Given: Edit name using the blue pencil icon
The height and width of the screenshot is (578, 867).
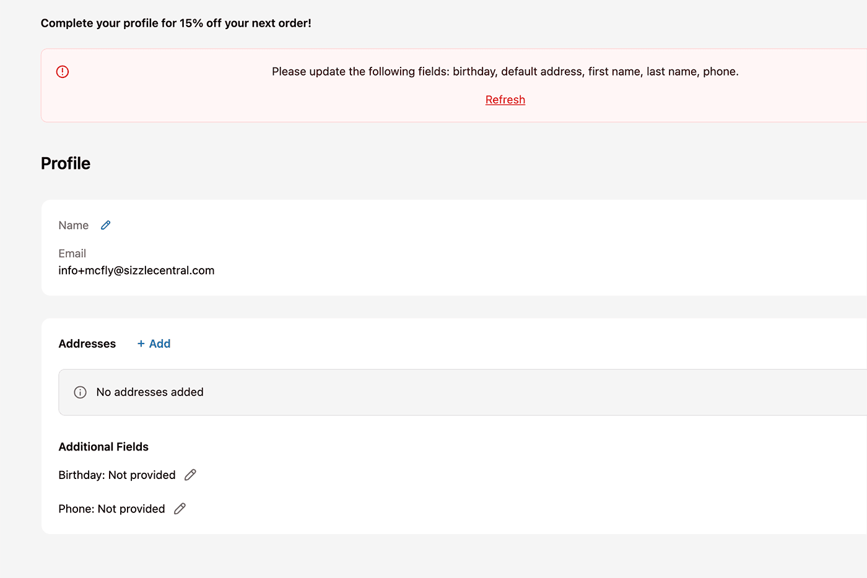Looking at the screenshot, I should click(106, 225).
